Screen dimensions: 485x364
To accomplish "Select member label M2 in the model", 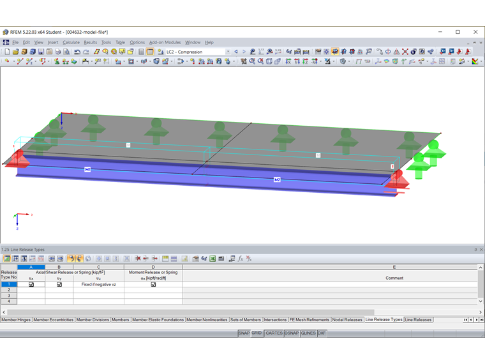I will 277,180.
